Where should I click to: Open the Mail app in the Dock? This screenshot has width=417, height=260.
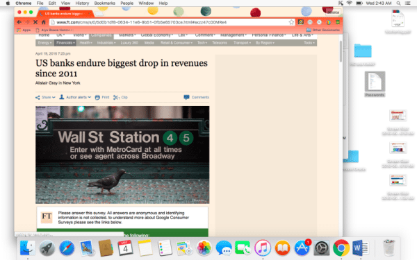click(86, 249)
